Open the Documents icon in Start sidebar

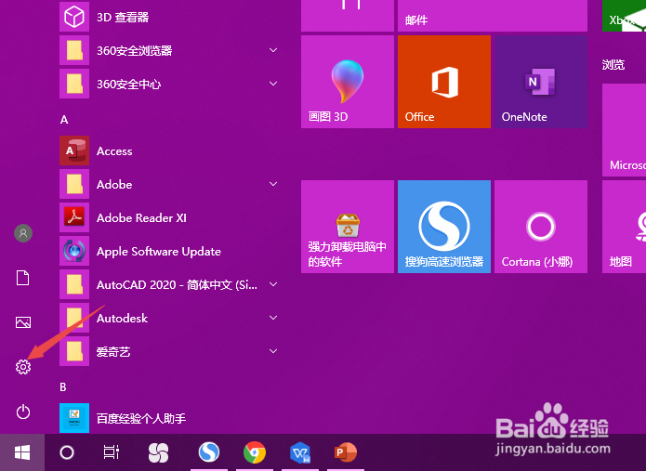click(22, 278)
